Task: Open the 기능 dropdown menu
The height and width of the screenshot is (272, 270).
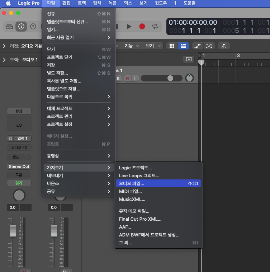Action: 132,46
